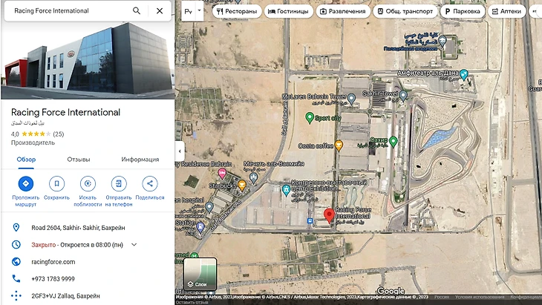Click the website globe icon
The height and width of the screenshot is (305, 542).
coord(16,262)
